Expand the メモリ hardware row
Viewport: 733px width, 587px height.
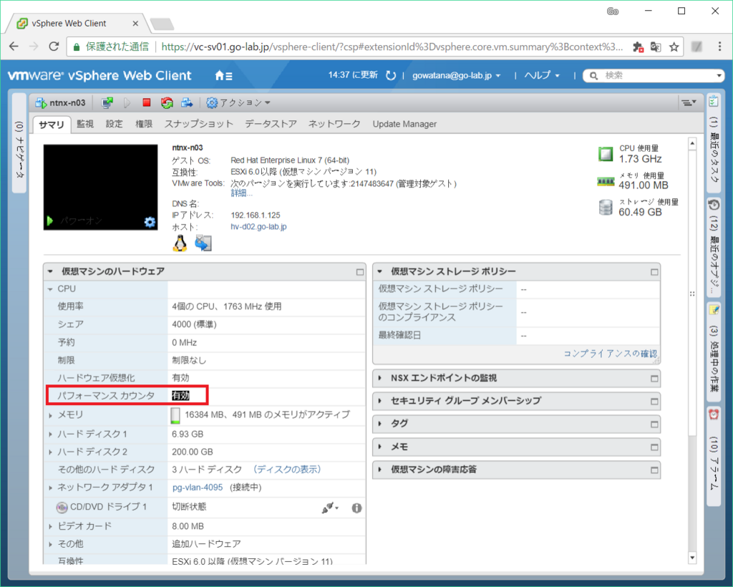50,415
